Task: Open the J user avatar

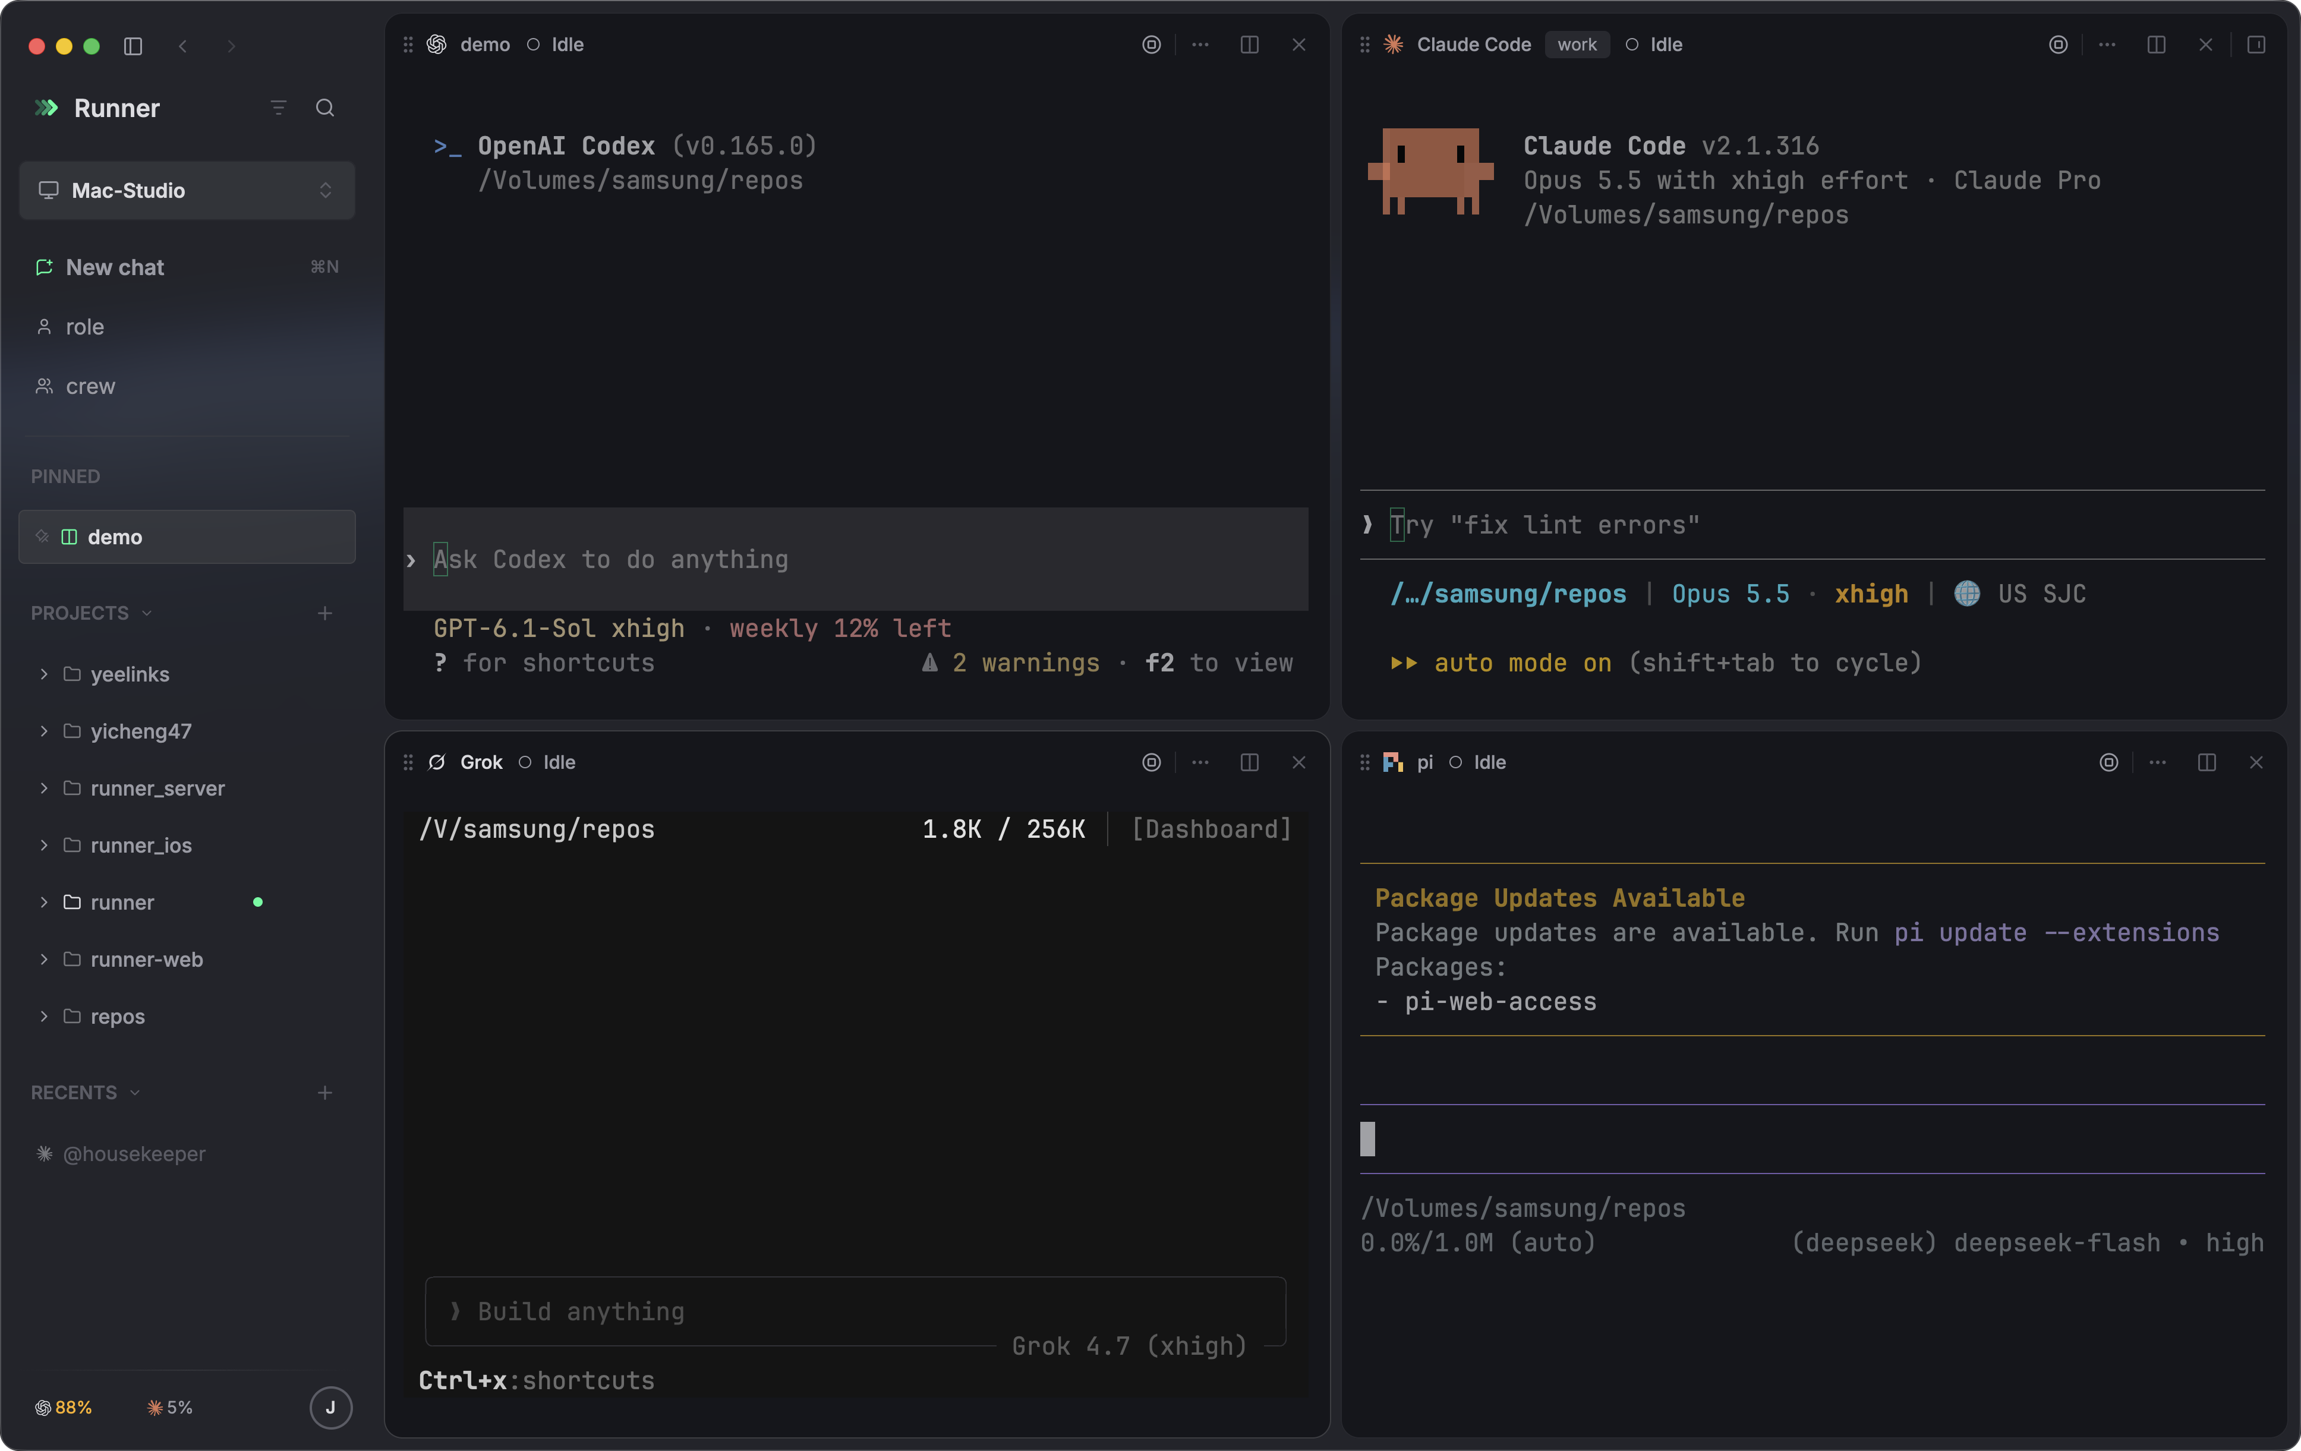Action: click(330, 1407)
